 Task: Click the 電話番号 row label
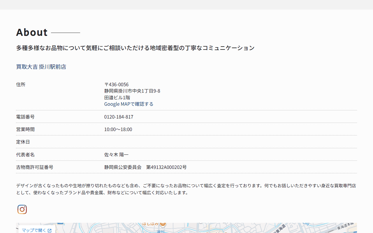coord(25,117)
